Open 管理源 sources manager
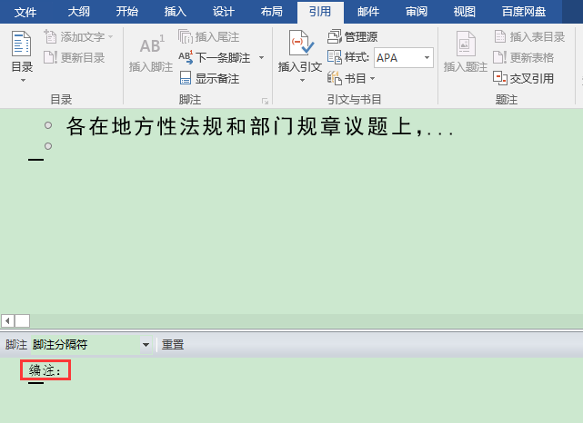 coord(352,36)
